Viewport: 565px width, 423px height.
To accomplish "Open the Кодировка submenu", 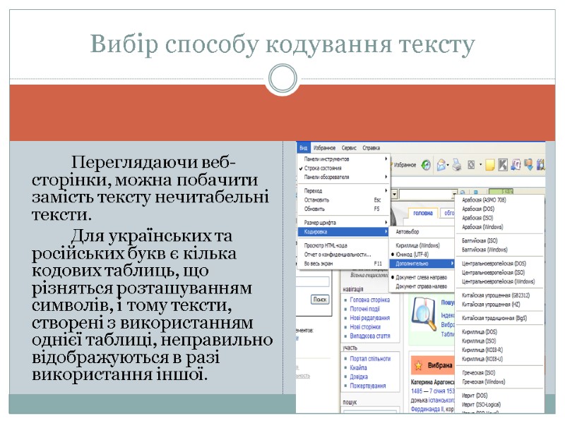I will click(344, 232).
